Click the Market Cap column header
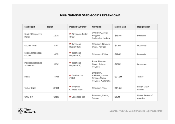This screenshot has height=124, width=175. pyautogui.click(x=119, y=27)
